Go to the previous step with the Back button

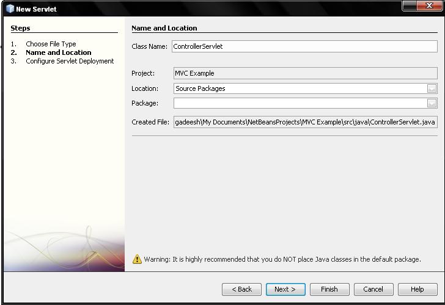(x=241, y=289)
